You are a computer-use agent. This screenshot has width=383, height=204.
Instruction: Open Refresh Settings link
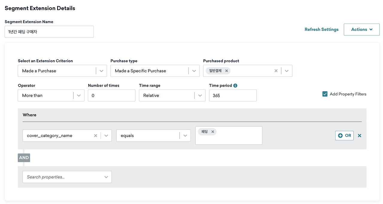point(322,30)
